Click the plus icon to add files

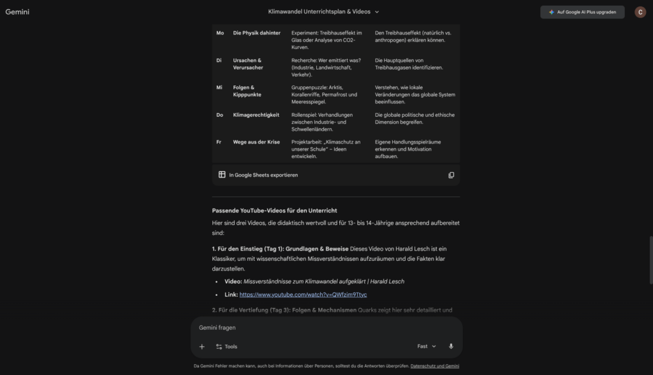pos(202,346)
